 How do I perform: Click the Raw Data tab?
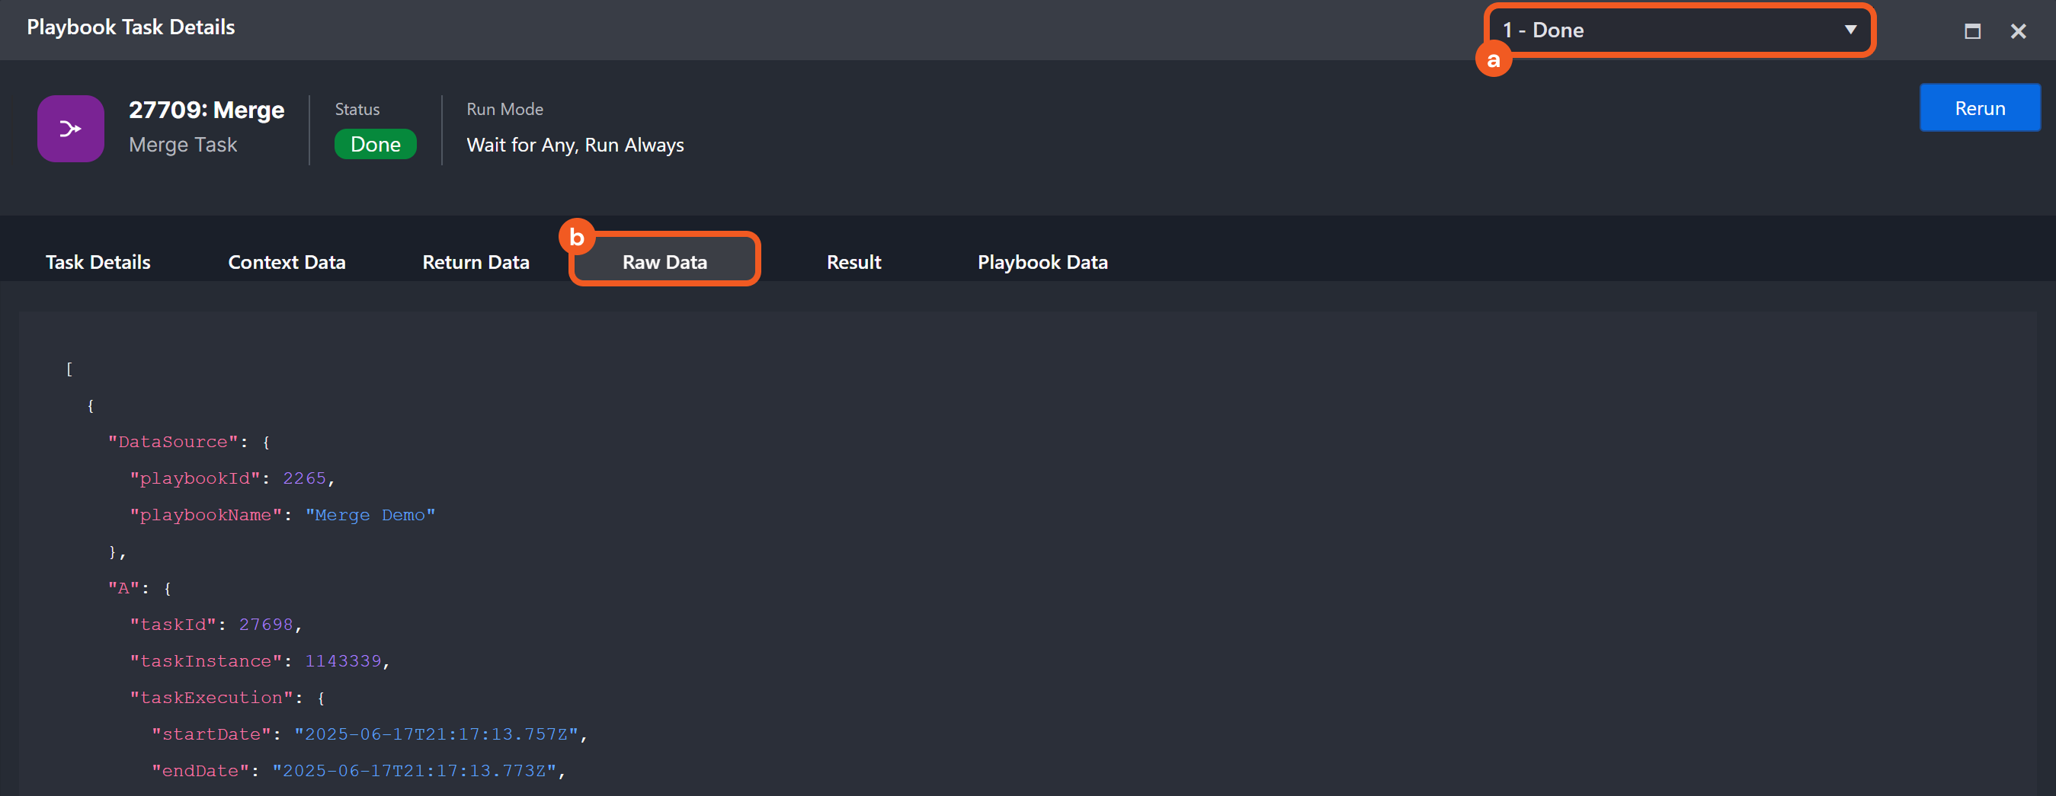click(664, 262)
